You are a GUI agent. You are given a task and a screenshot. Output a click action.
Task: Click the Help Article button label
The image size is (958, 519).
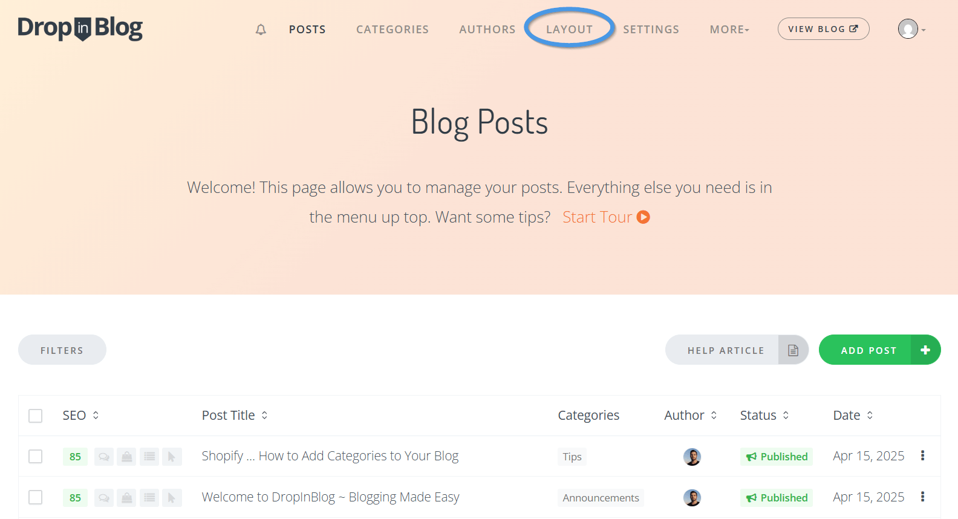(x=726, y=350)
